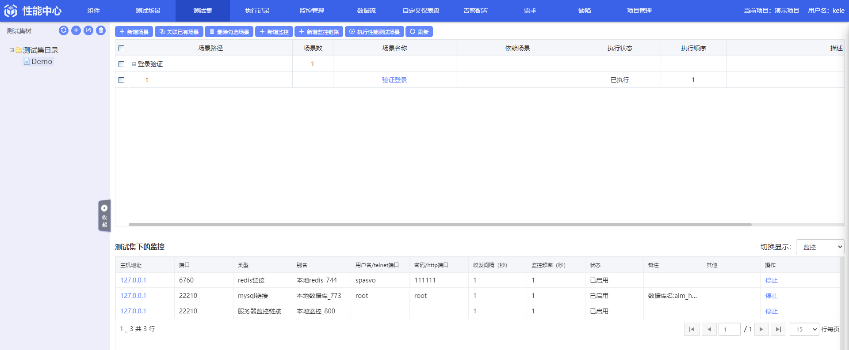Check the checkbox for the 登录验证 row

pos(122,64)
